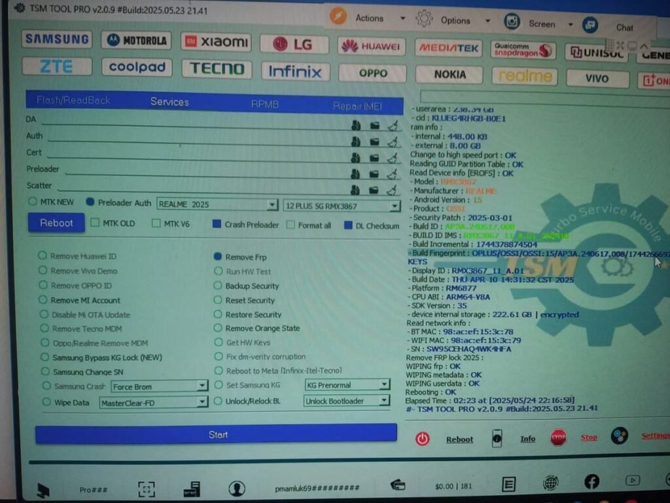Choose the OPPO brand button

[x=372, y=73]
